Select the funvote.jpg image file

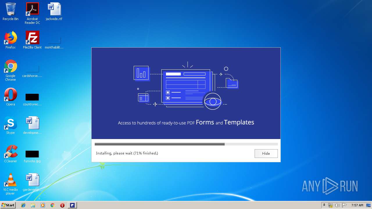(32, 156)
